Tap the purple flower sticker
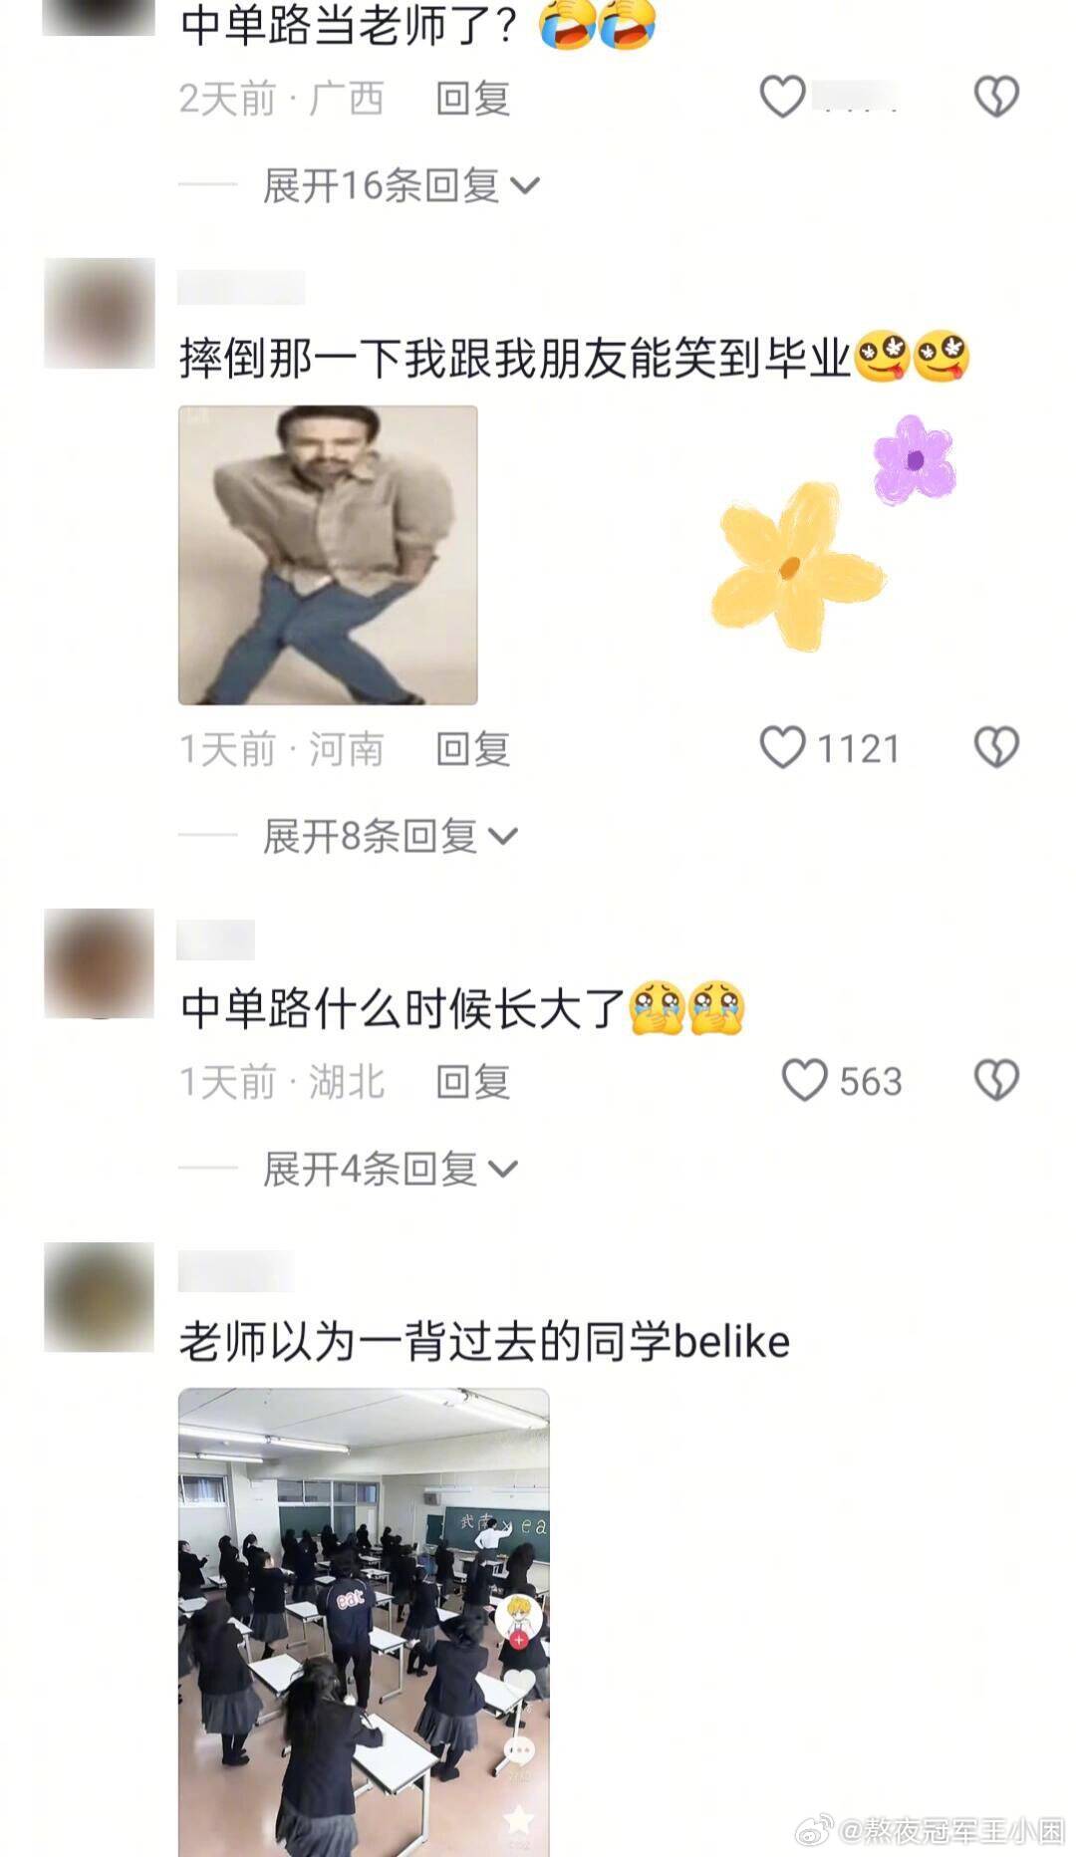1076x1857 pixels. point(915,459)
